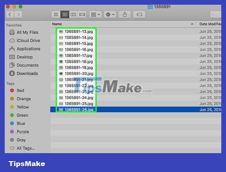Go forward with the Finder forward arrow
The image size is (226, 172).
tap(18, 15)
